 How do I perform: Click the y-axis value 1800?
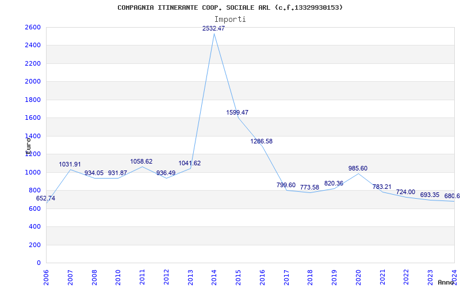coord(33,100)
